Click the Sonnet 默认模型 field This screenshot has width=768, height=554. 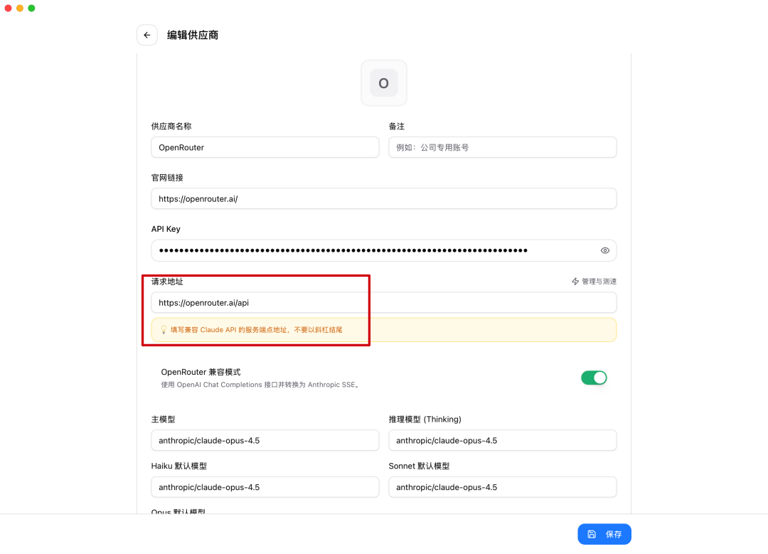[502, 487]
